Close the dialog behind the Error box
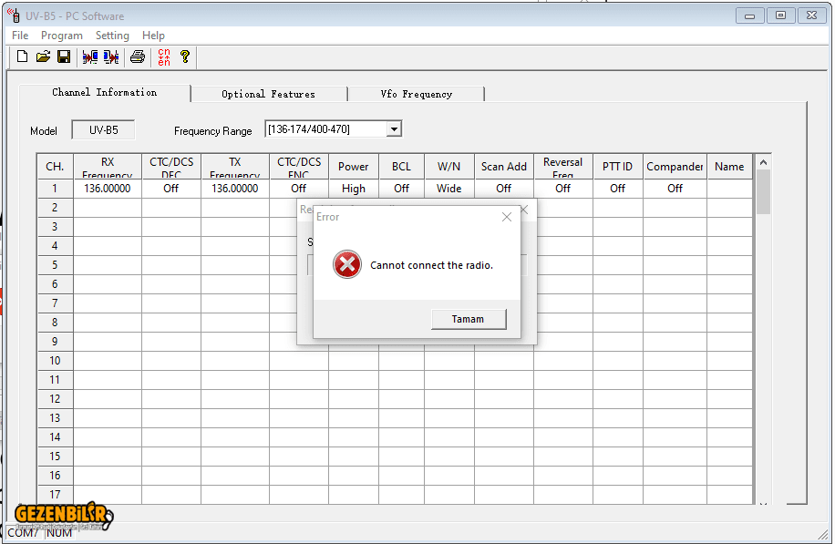Viewport: 835px width, 544px height. 524,210
